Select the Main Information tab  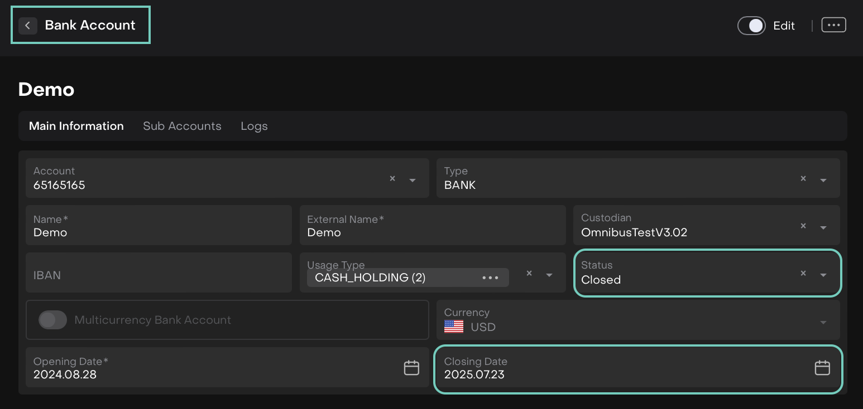76,126
